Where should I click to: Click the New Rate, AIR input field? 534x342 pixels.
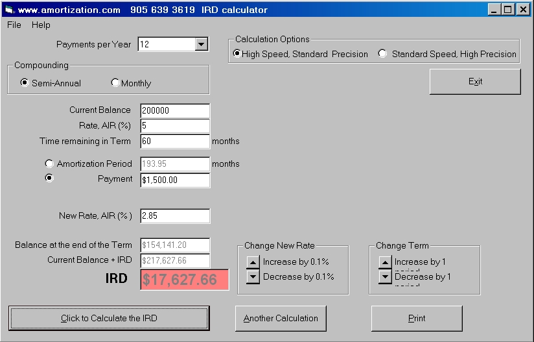(x=175, y=216)
